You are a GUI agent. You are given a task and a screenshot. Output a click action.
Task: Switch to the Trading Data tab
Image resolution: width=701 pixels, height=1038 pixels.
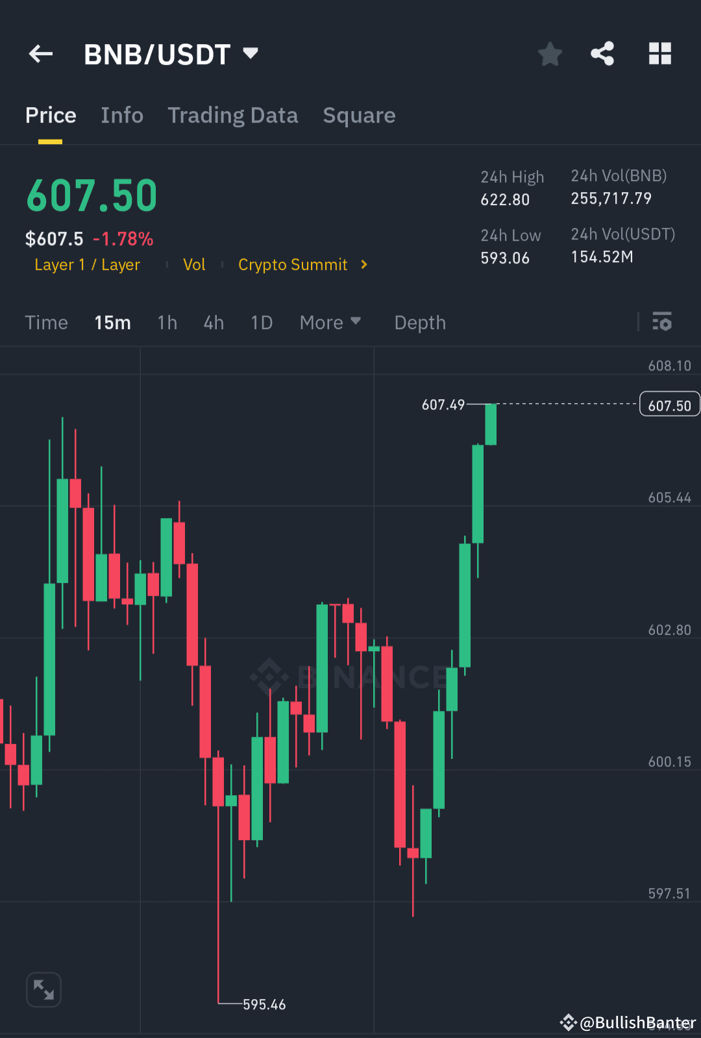point(232,115)
